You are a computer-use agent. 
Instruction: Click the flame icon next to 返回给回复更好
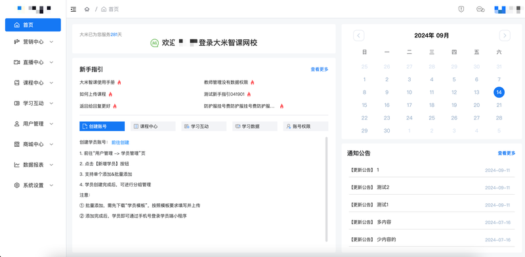click(115, 106)
